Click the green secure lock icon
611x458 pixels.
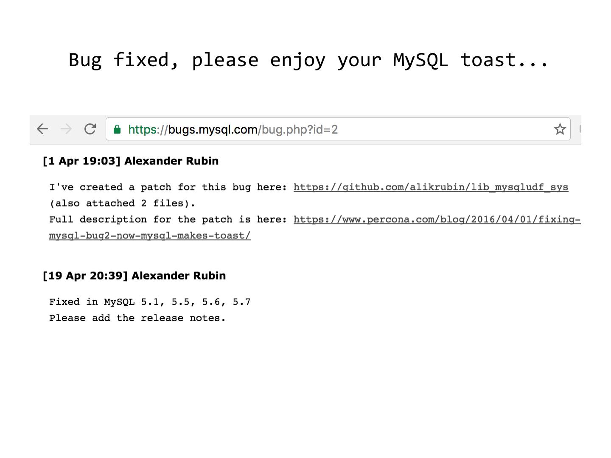point(118,129)
